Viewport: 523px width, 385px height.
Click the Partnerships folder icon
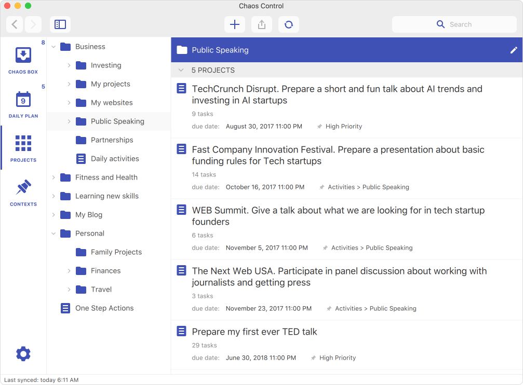[81, 140]
